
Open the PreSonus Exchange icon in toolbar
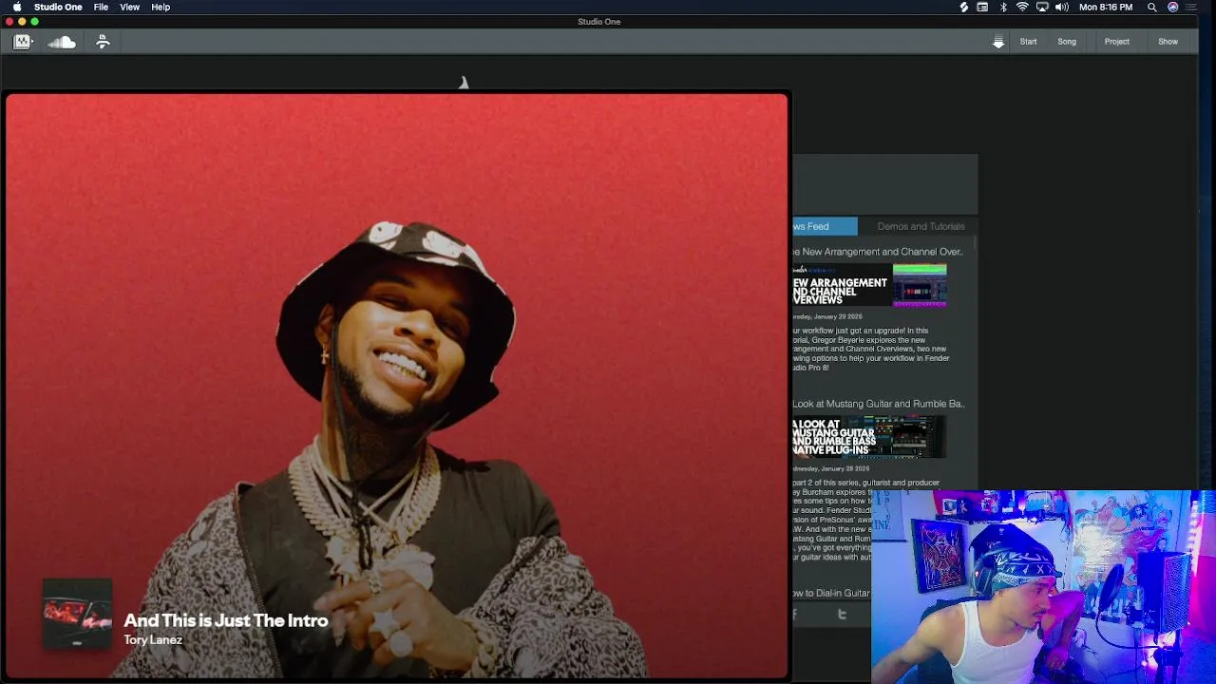point(103,42)
